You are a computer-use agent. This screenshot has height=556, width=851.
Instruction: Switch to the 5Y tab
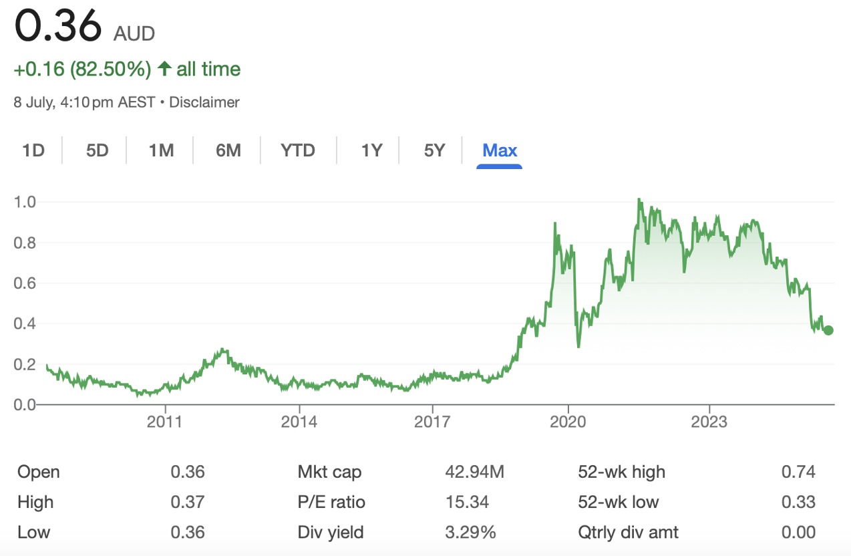(x=434, y=150)
